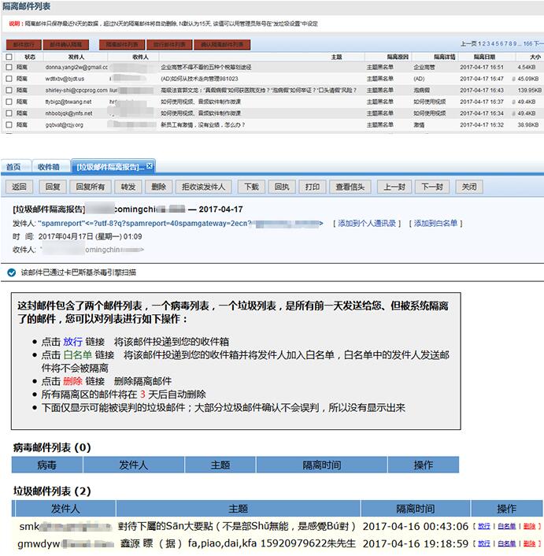Click the 泡病假 quarantine detail cell
This screenshot has width=544, height=556.
point(422,90)
